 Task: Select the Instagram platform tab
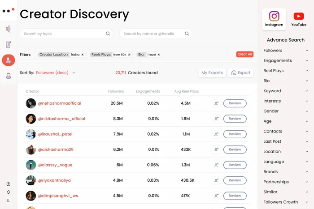[x=274, y=19]
